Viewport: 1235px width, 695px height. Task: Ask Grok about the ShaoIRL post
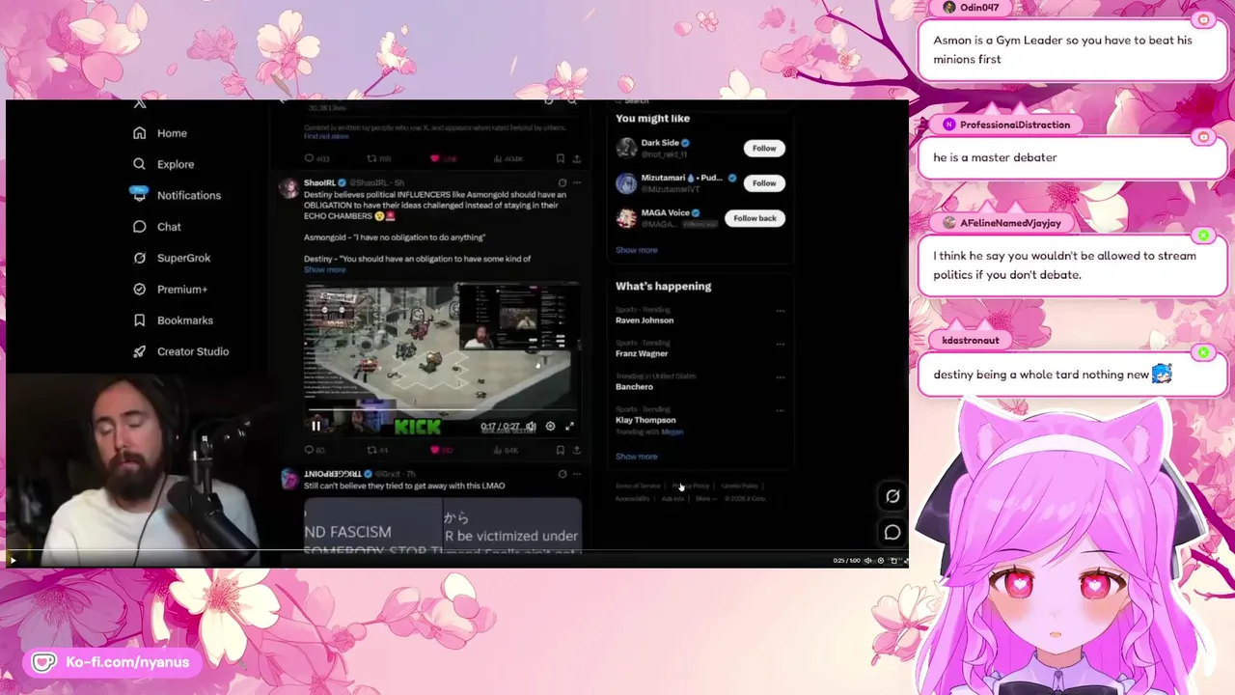[x=562, y=182]
